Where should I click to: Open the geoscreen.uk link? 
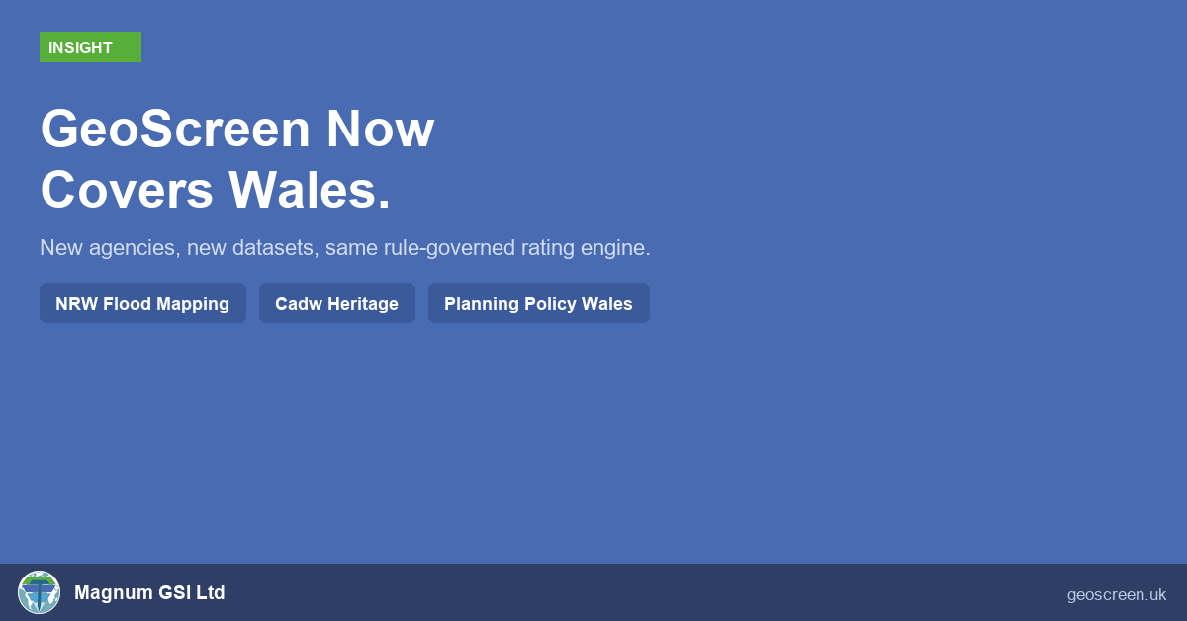[1117, 595]
